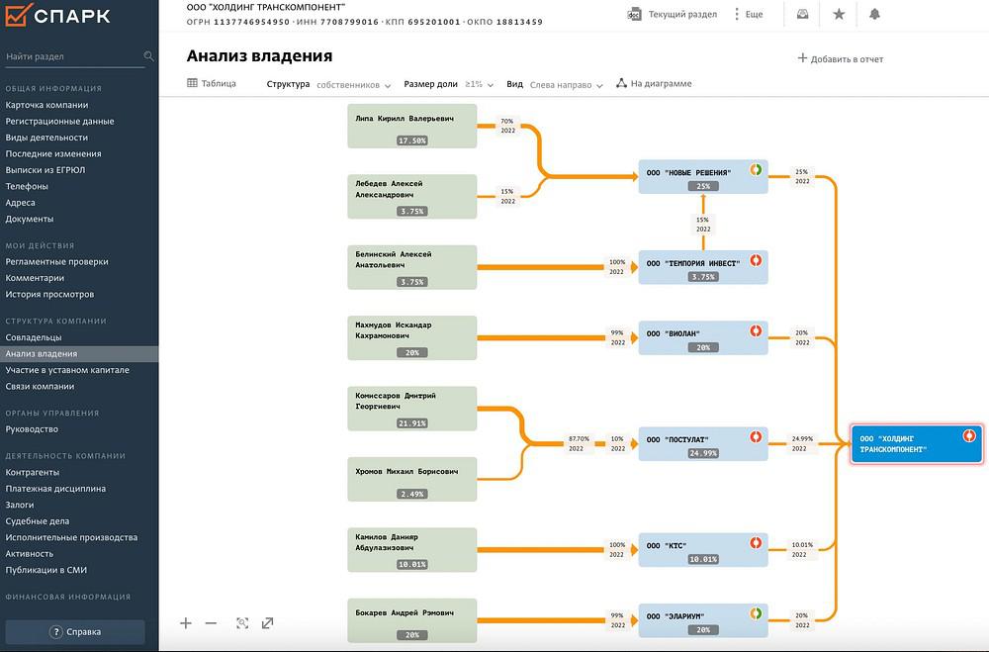This screenshot has height=652, width=989.
Task: Click status indicator on ООО "ВИОЛАН" node
Action: [x=755, y=330]
